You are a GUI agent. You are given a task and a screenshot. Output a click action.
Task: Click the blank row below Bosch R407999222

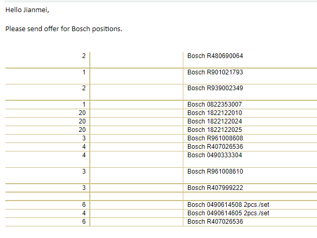pos(161,196)
